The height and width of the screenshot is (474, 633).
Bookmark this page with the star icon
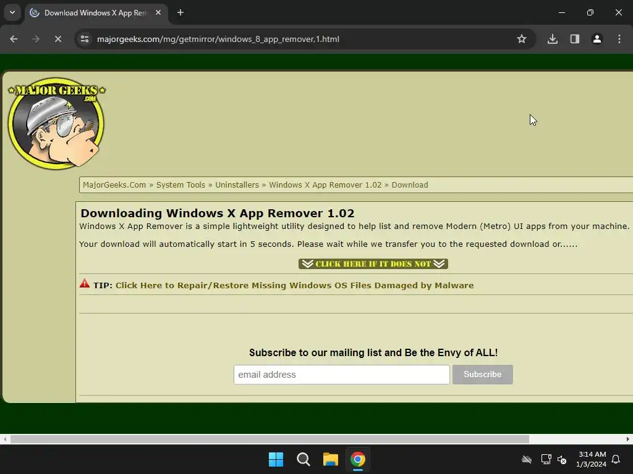[522, 39]
